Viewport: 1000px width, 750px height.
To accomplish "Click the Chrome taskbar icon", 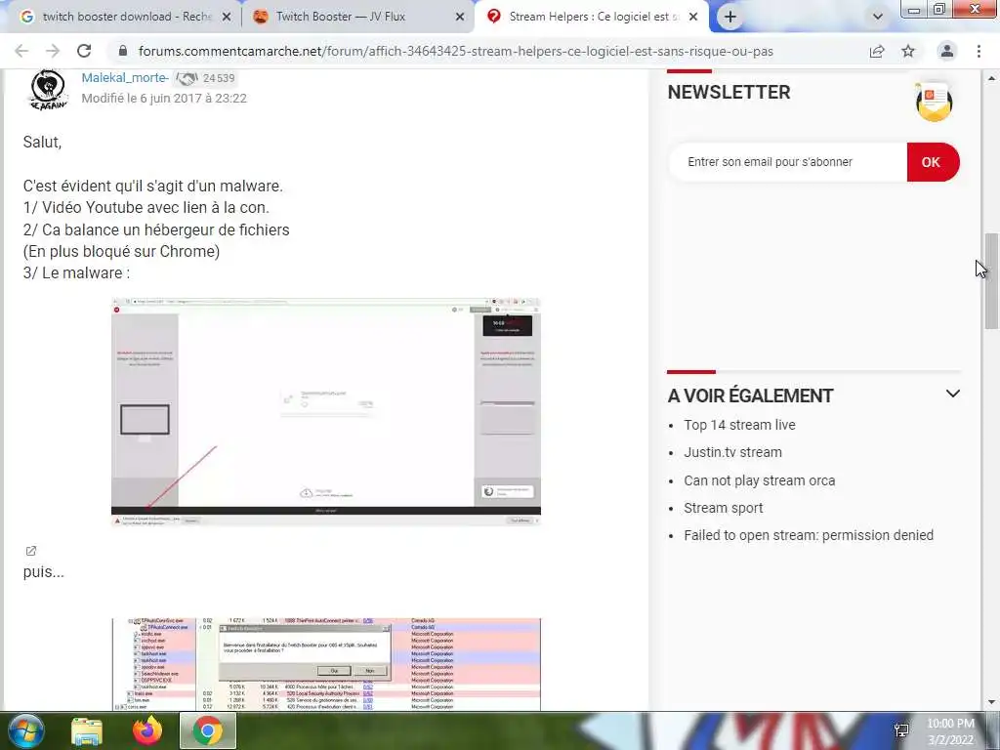I will 208,730.
